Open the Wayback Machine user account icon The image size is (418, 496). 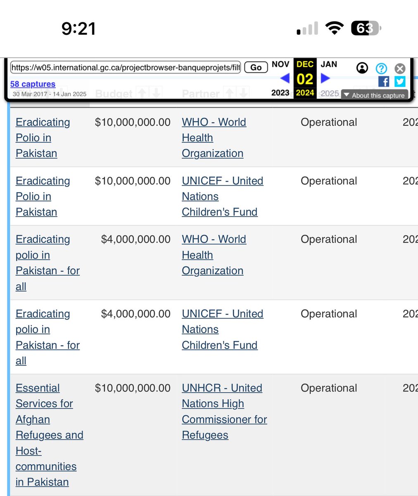coord(362,68)
